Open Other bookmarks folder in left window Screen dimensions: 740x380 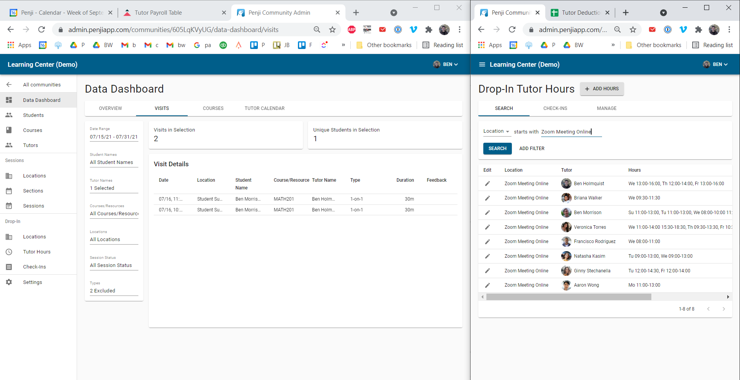pos(384,45)
